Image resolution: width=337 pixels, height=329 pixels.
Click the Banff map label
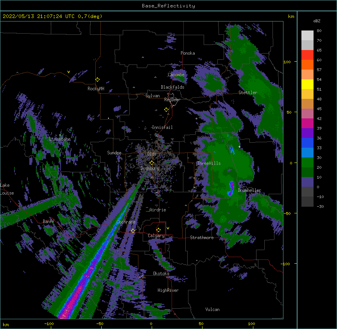(x=48, y=222)
